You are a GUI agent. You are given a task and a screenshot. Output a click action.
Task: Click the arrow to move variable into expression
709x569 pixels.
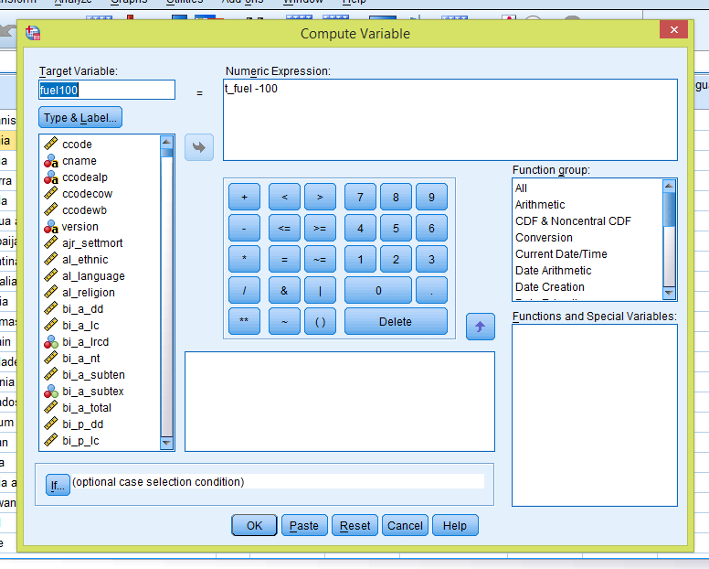pyautogui.click(x=199, y=146)
